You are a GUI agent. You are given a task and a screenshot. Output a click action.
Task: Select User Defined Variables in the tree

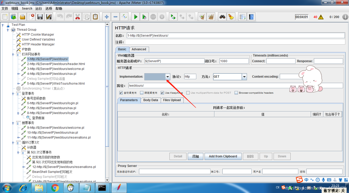tap(38, 39)
